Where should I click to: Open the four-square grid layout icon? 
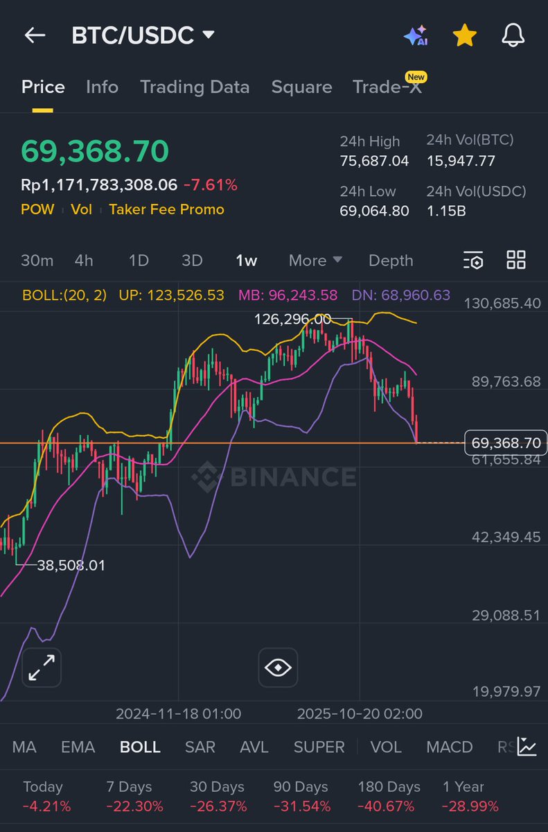tap(516, 260)
